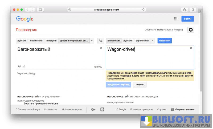Reload the page with refresh icon

144,10
